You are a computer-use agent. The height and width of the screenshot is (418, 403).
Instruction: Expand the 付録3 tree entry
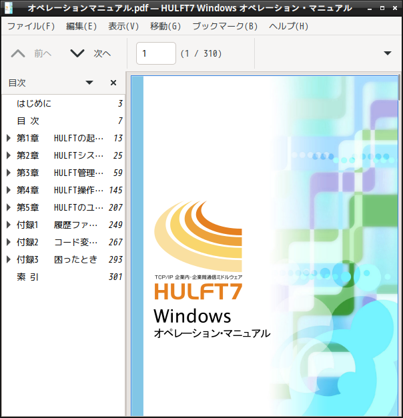click(x=9, y=259)
